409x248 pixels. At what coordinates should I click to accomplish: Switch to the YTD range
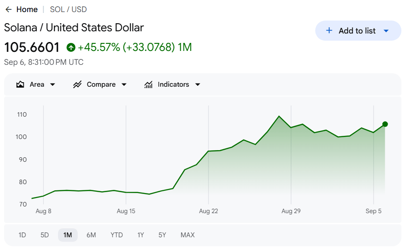click(x=117, y=235)
